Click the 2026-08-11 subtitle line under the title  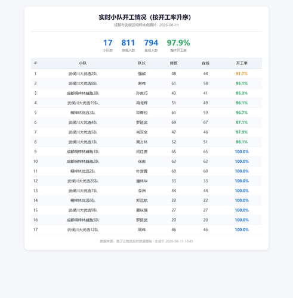(146, 25)
